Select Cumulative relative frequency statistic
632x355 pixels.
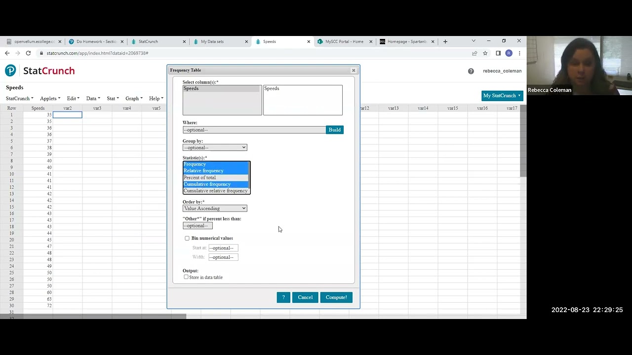(x=216, y=191)
